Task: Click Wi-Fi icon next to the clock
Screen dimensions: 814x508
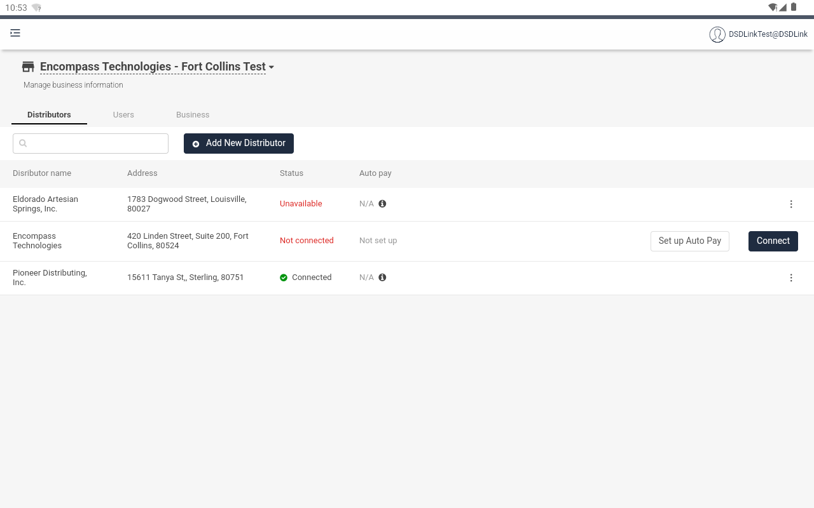Action: (36, 8)
